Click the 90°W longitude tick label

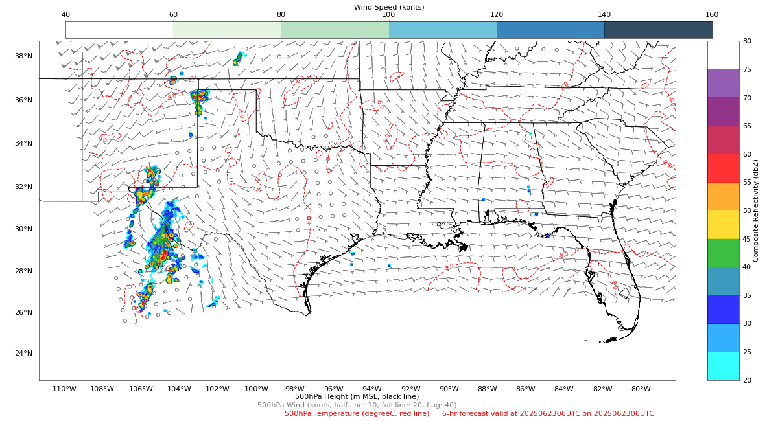(x=449, y=389)
